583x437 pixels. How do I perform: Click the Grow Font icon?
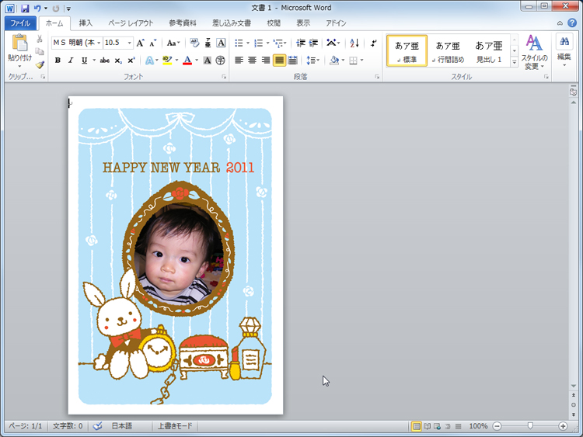pyautogui.click(x=140, y=43)
